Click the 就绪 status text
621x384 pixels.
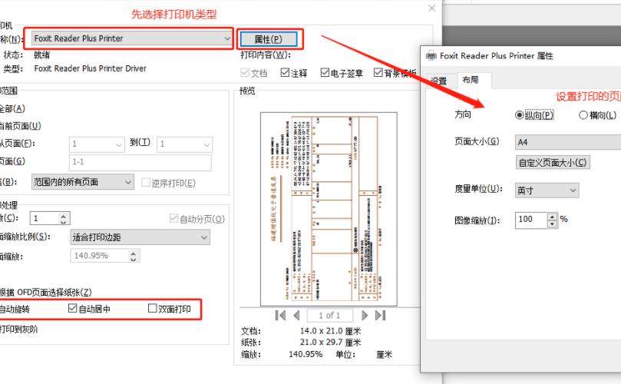click(x=42, y=55)
